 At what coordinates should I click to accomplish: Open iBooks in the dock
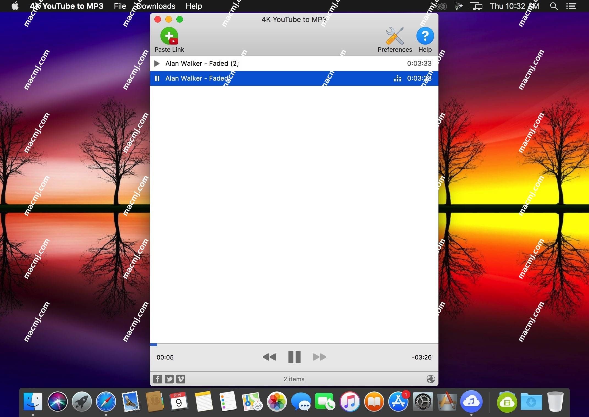374,402
